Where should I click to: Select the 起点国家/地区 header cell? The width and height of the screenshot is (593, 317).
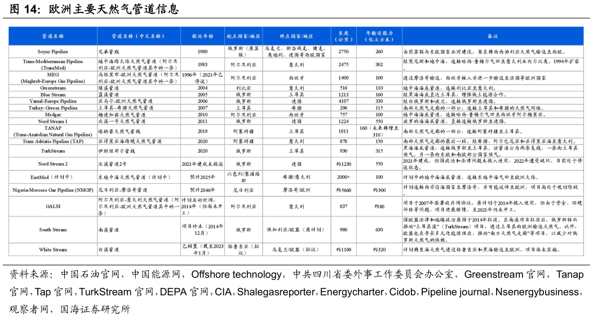[x=244, y=36]
